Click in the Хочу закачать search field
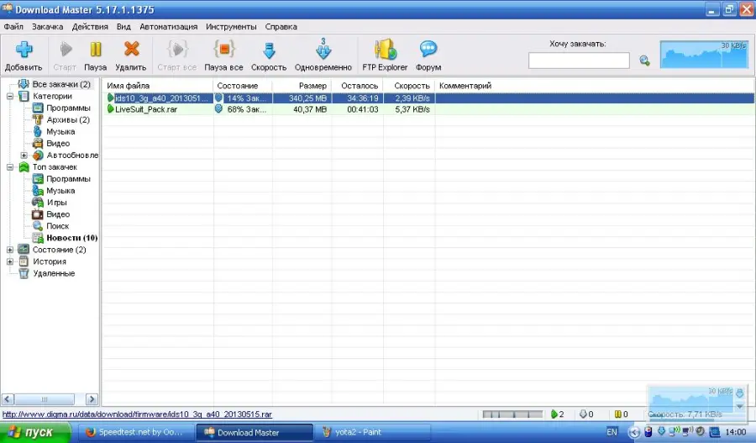Viewport: 756px width, 443px height. tap(579, 61)
